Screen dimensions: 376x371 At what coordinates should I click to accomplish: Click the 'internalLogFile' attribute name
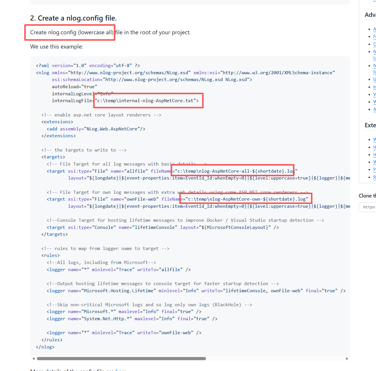click(72, 101)
